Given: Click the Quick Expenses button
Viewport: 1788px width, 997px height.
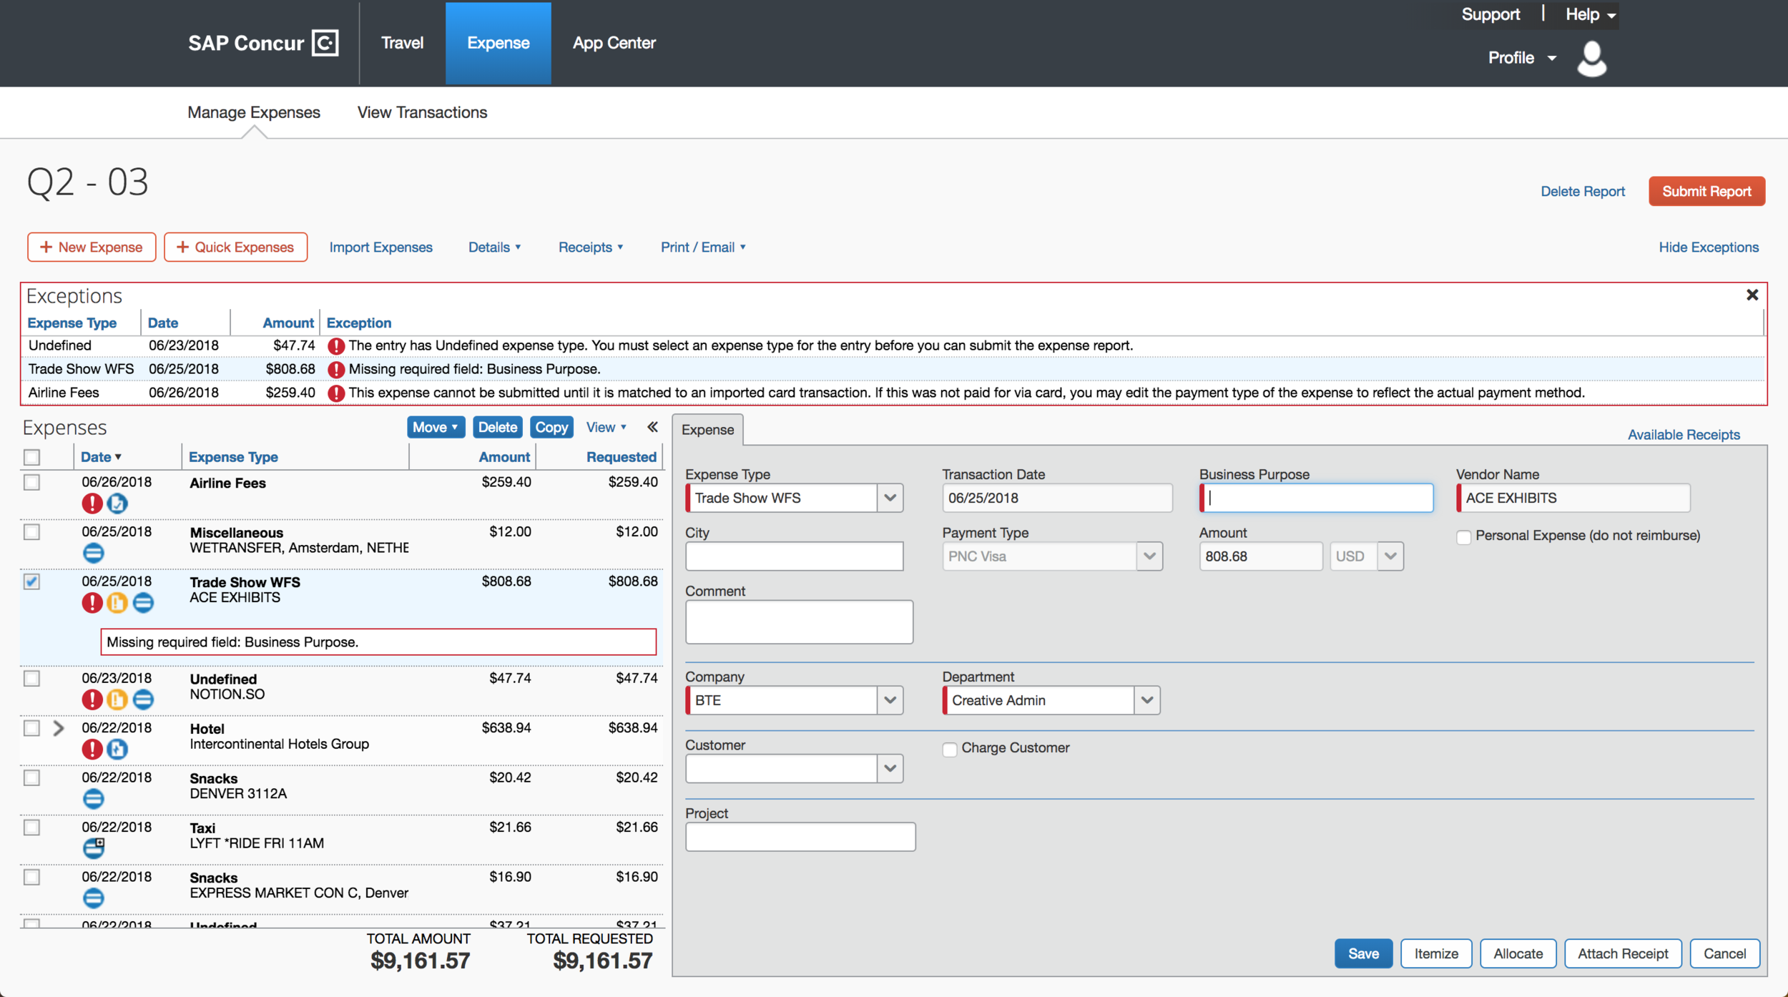Looking at the screenshot, I should click(235, 247).
